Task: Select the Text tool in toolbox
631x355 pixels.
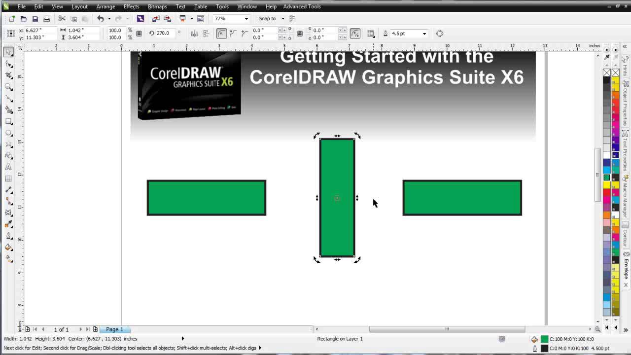Action: tap(8, 168)
